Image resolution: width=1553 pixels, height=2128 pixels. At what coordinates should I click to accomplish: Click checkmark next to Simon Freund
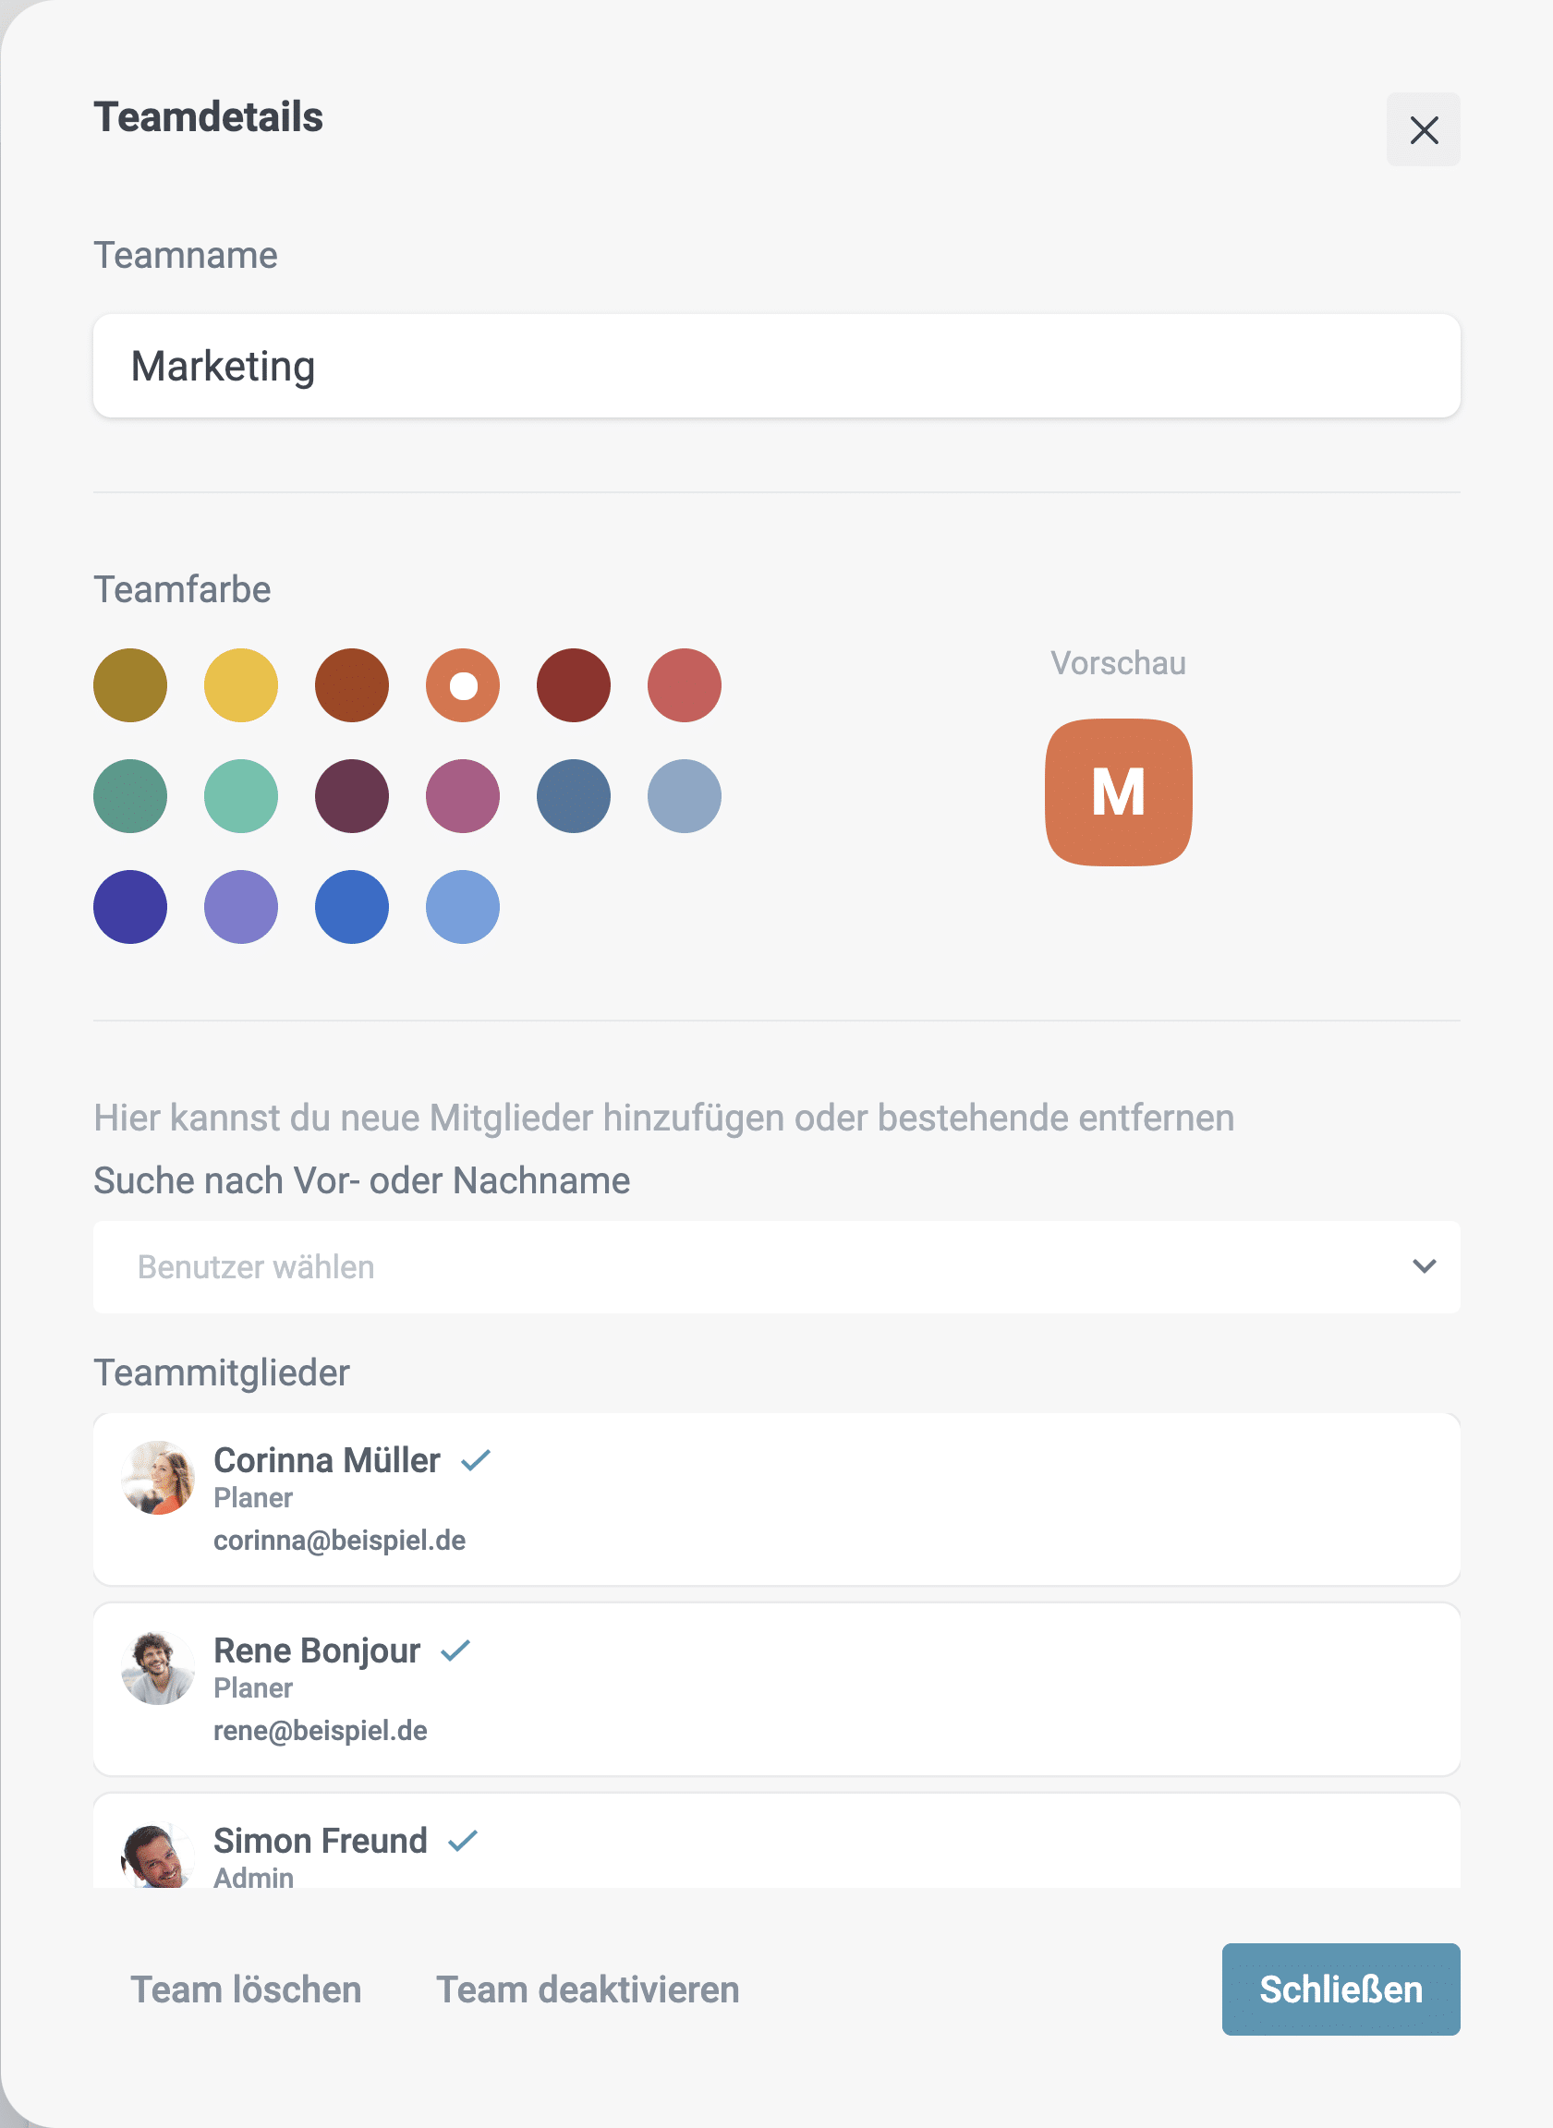point(463,1840)
